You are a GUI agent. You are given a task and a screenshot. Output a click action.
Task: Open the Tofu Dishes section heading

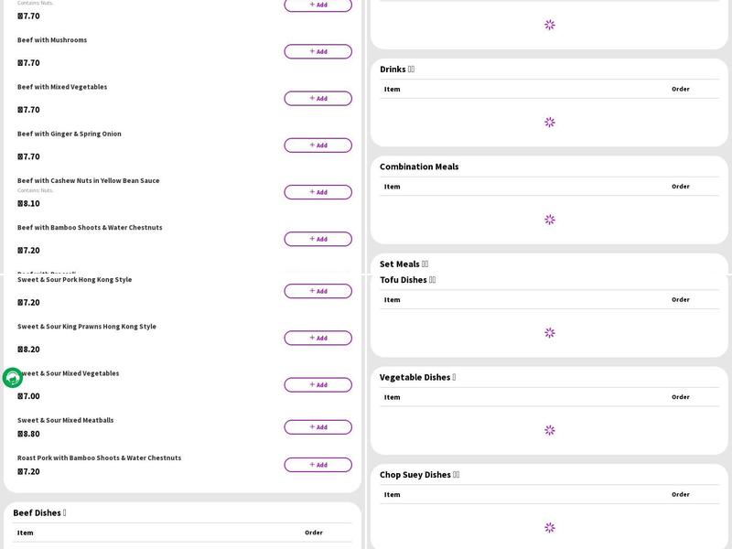[407, 280]
